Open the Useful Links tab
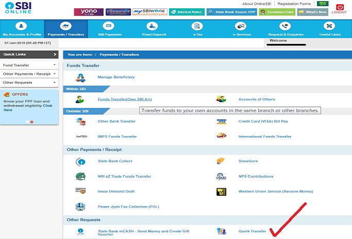Viewport: 352px width, 239px height. coord(330,29)
